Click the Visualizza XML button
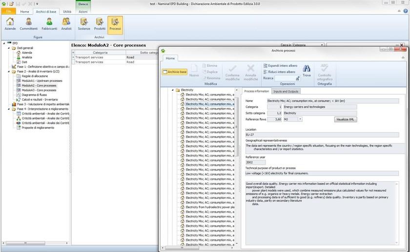The image size is (410, 252). coord(345,119)
